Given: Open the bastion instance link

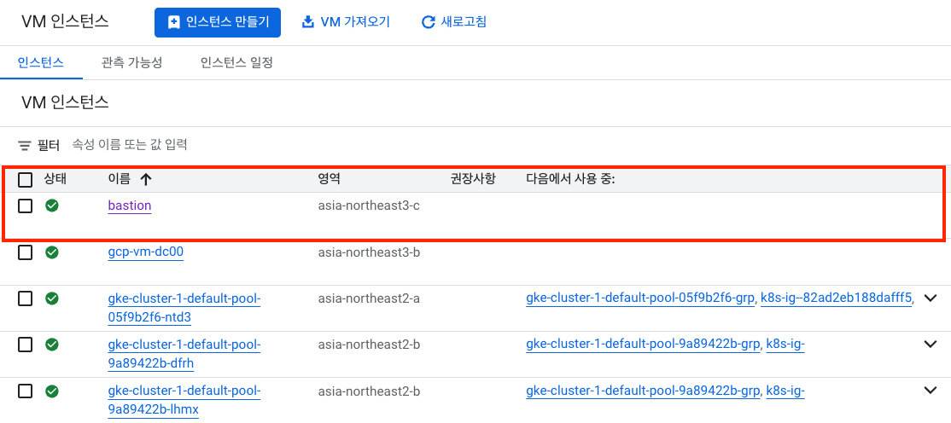Looking at the screenshot, I should [130, 206].
